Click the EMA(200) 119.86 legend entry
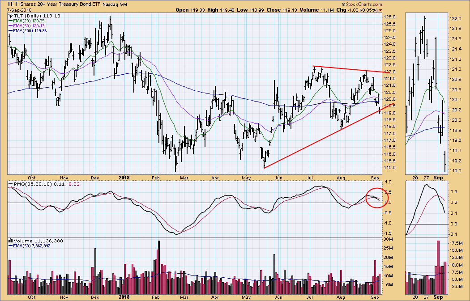470x301 pixels. 30,30
